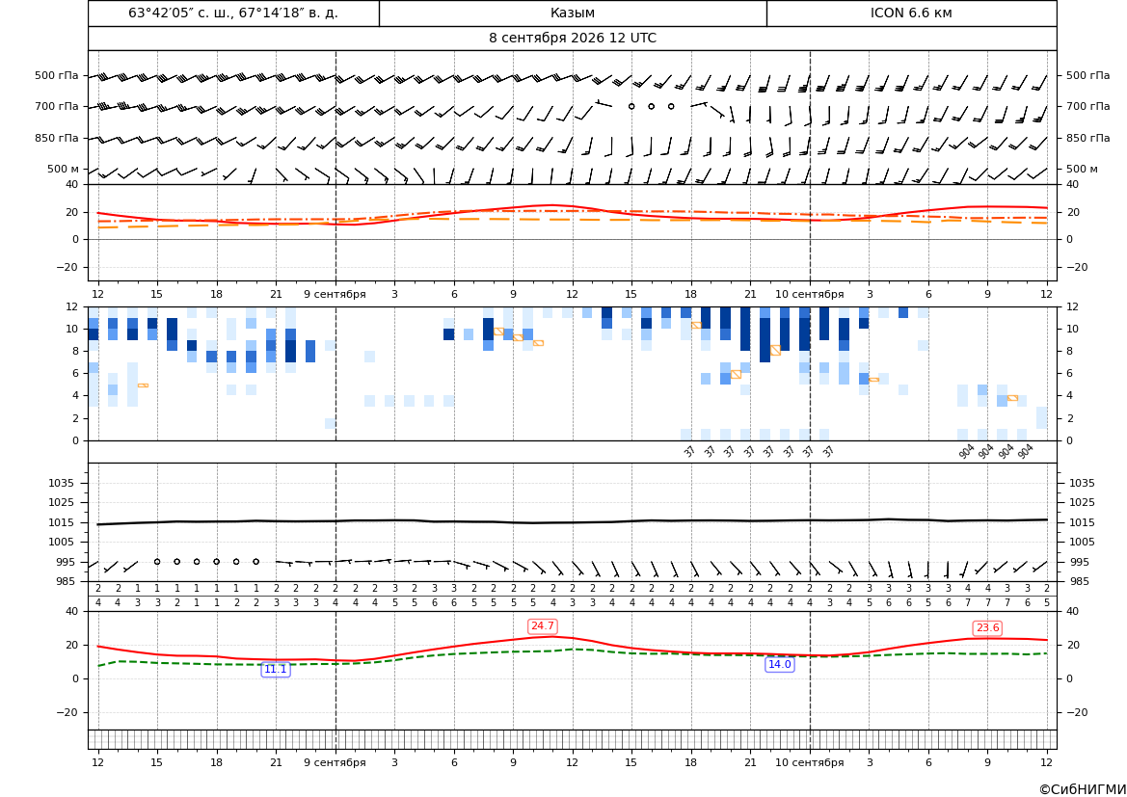
Task: Click the red 24.7 temperature maximum label
Action: (542, 626)
